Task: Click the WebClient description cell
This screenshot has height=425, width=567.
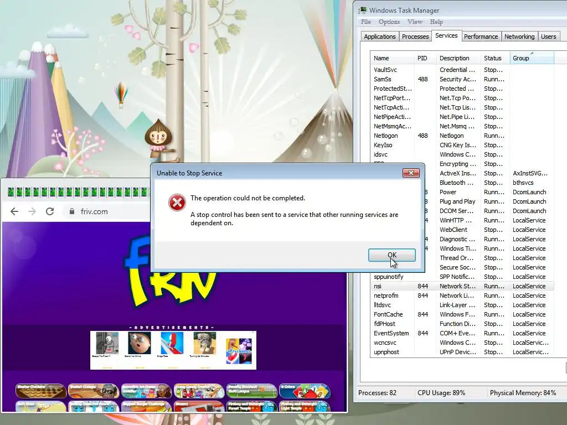Action: (x=453, y=230)
